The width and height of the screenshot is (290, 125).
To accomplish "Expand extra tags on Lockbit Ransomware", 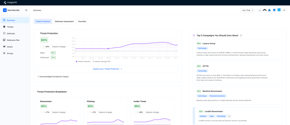I will pos(229,116).
